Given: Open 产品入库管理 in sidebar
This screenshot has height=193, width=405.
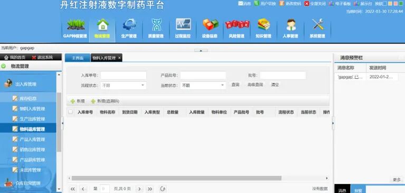Looking at the screenshot, I should pyautogui.click(x=28, y=140).
